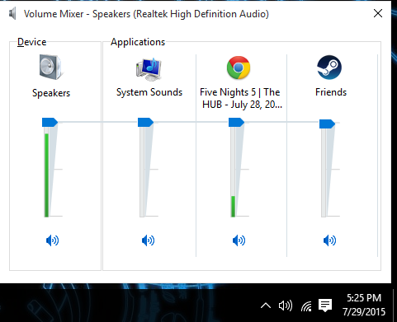Click the Five Nights 5 volume slider handle
397x322 pixels.
pos(236,122)
